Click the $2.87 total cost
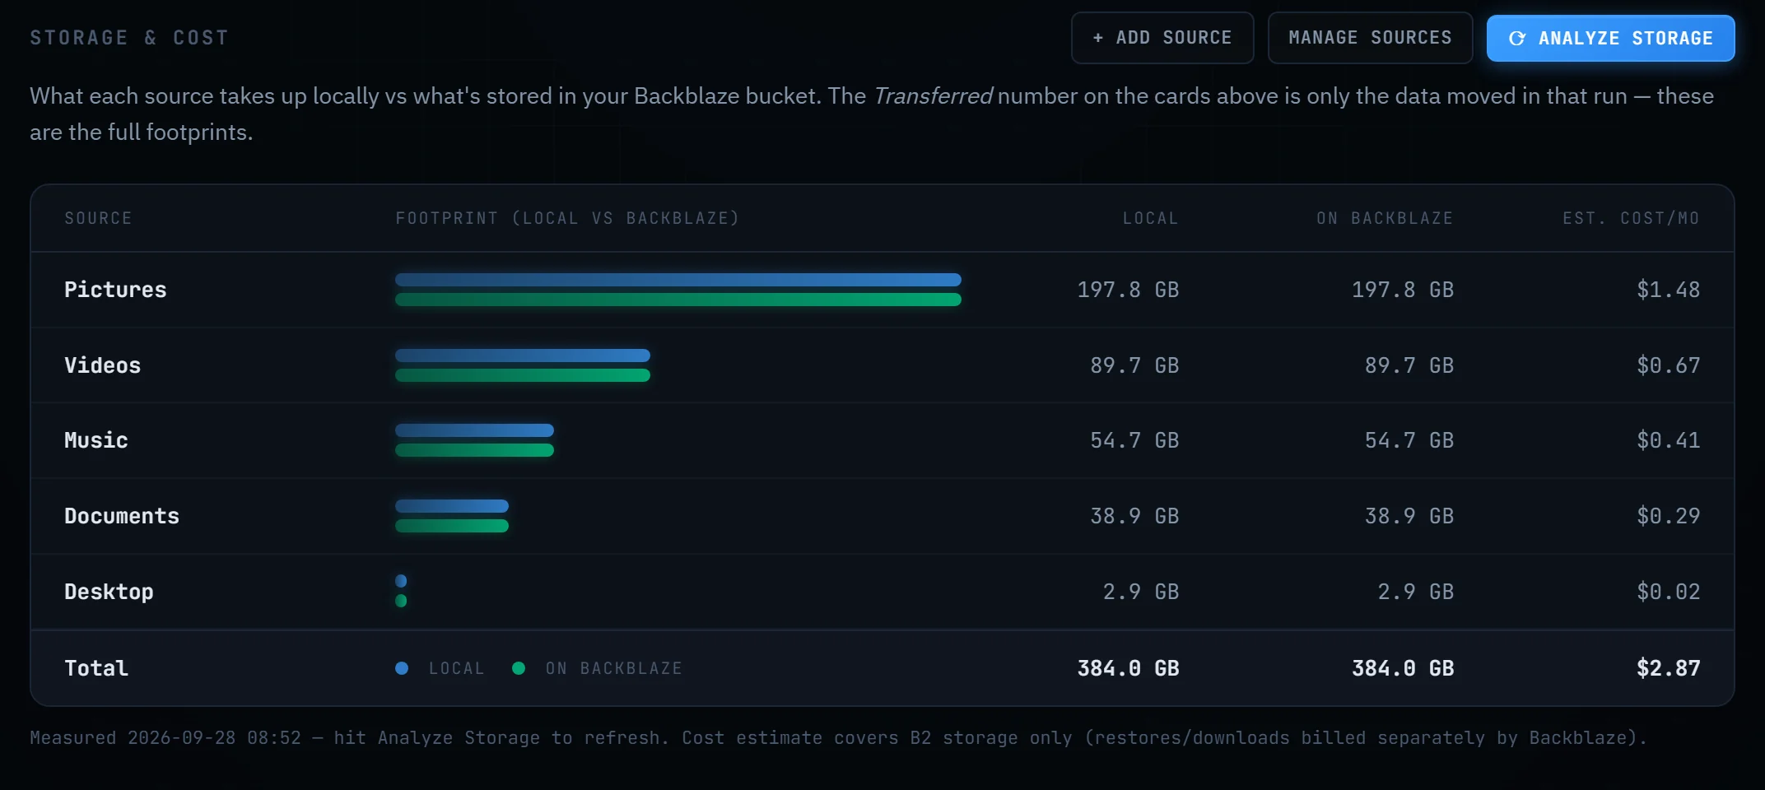 pyautogui.click(x=1669, y=668)
